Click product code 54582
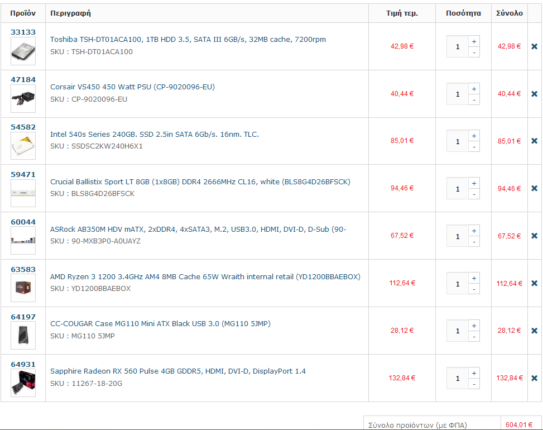The height and width of the screenshot is (430, 543). tap(23, 127)
